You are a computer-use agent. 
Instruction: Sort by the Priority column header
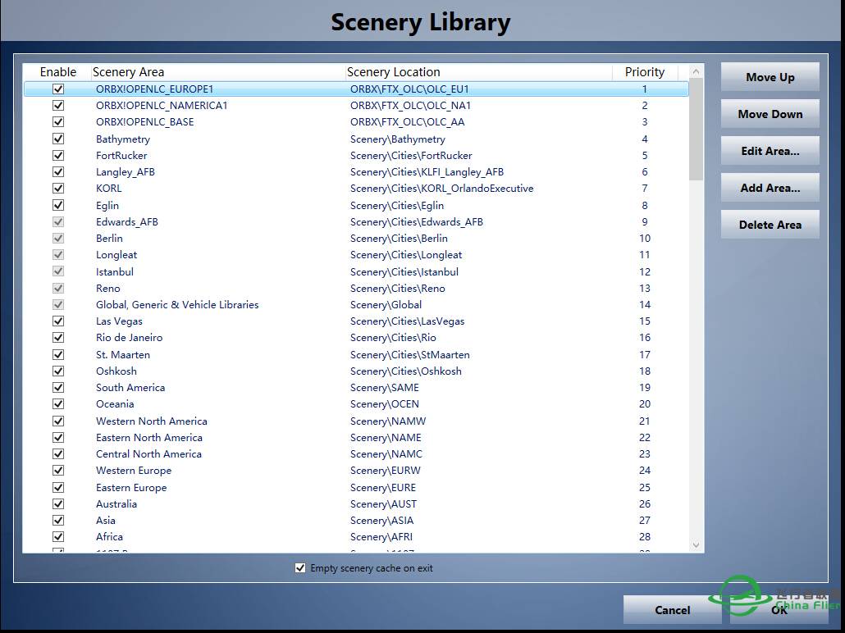645,72
